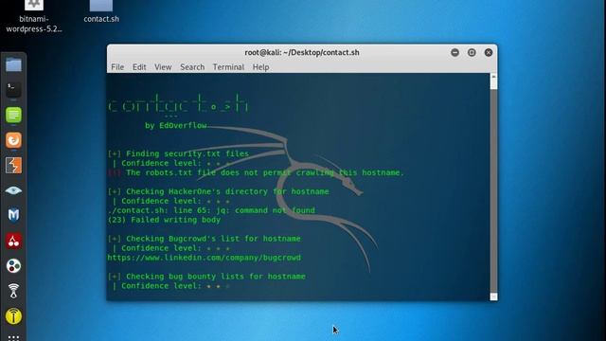
Task: Click "Checking bug bounty lists for hostname" line
Action: pyautogui.click(x=206, y=276)
